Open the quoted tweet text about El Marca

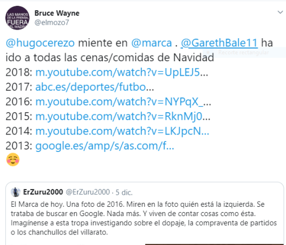click(144, 218)
